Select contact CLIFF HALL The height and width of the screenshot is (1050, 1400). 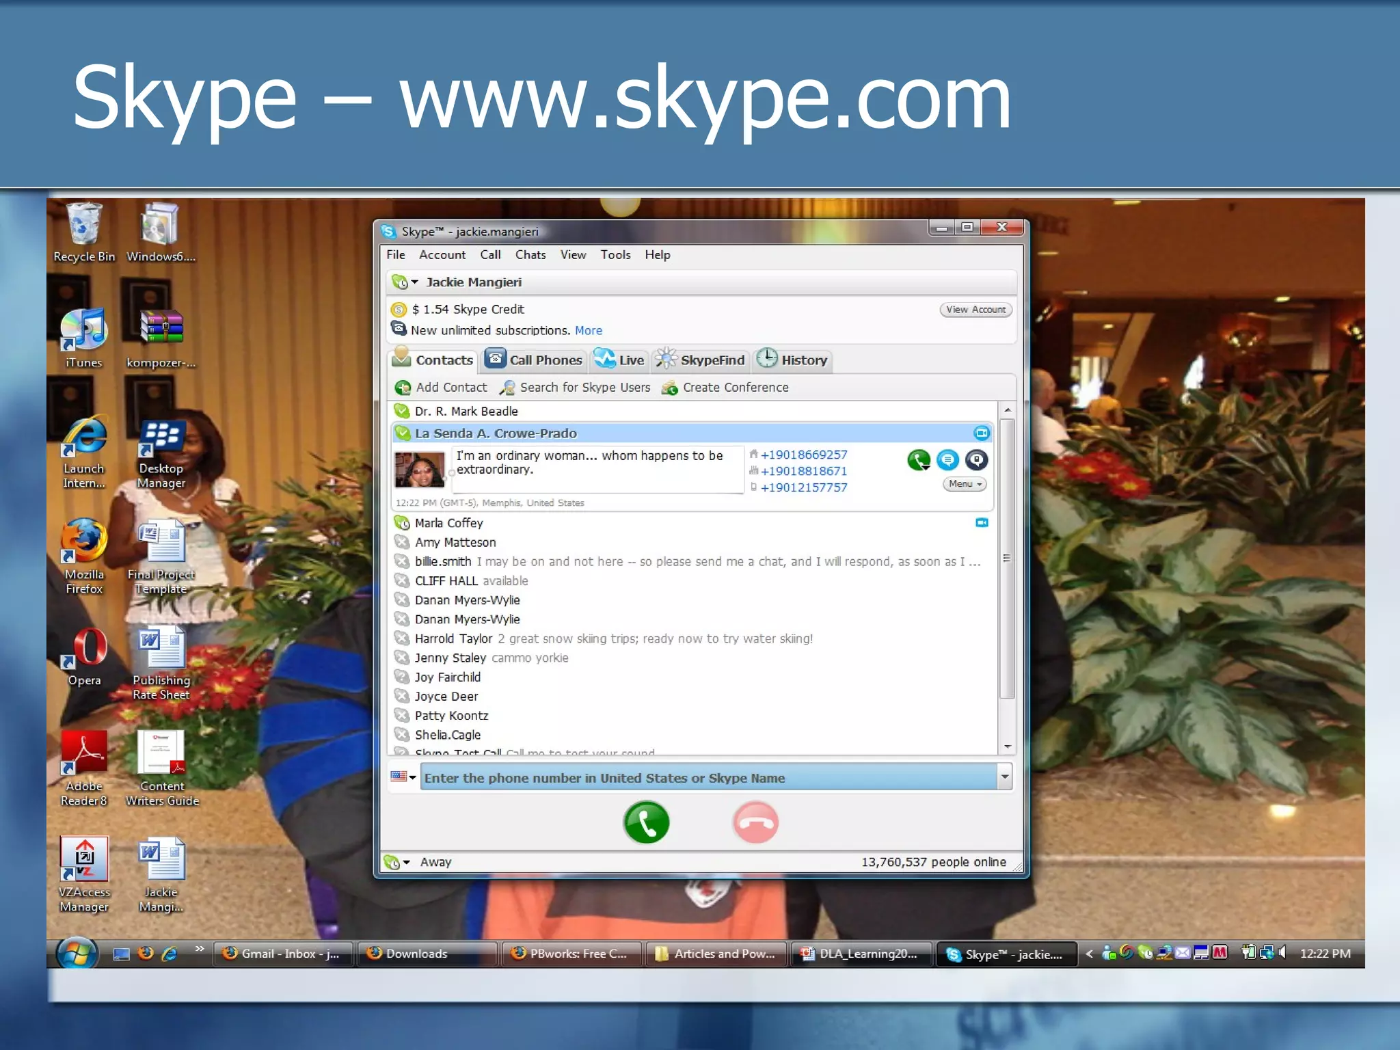coord(692,580)
